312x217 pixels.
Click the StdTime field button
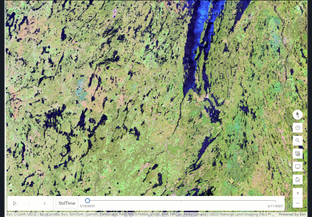click(67, 203)
